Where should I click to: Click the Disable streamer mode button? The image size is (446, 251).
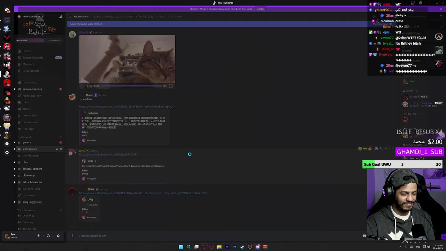[260, 9]
